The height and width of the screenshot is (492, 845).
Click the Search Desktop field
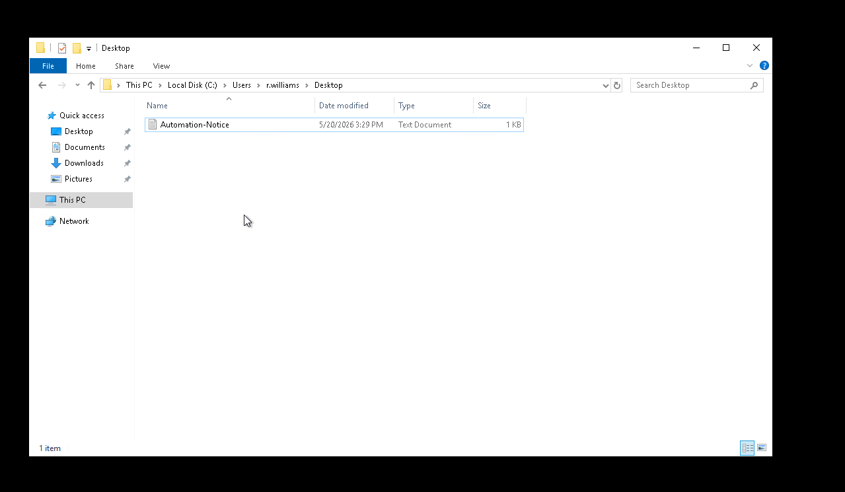pos(690,85)
